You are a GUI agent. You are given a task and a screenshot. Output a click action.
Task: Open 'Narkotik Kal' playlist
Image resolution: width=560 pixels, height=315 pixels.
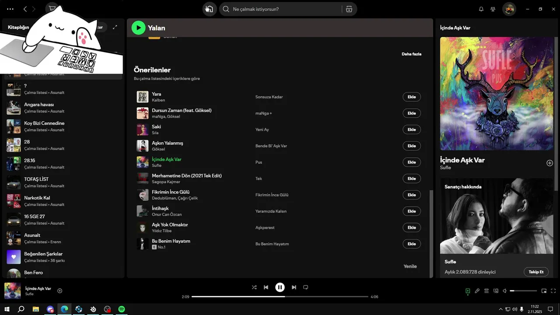point(63,201)
